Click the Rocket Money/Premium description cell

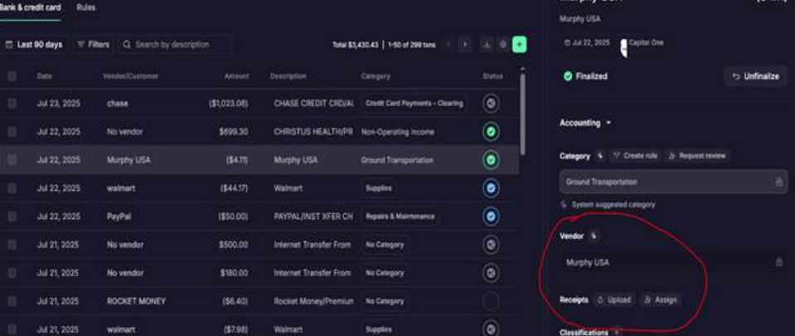coord(313,301)
